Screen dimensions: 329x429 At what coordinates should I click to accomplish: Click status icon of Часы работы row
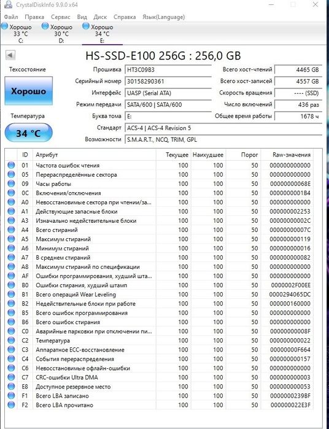pos(11,184)
